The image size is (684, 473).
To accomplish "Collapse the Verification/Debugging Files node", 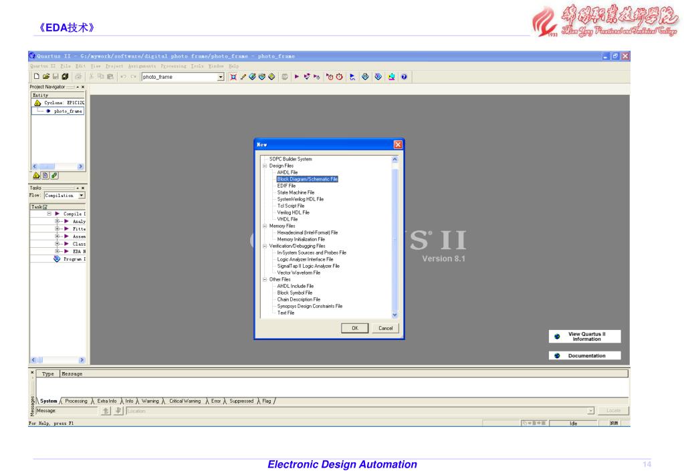I will [265, 246].
